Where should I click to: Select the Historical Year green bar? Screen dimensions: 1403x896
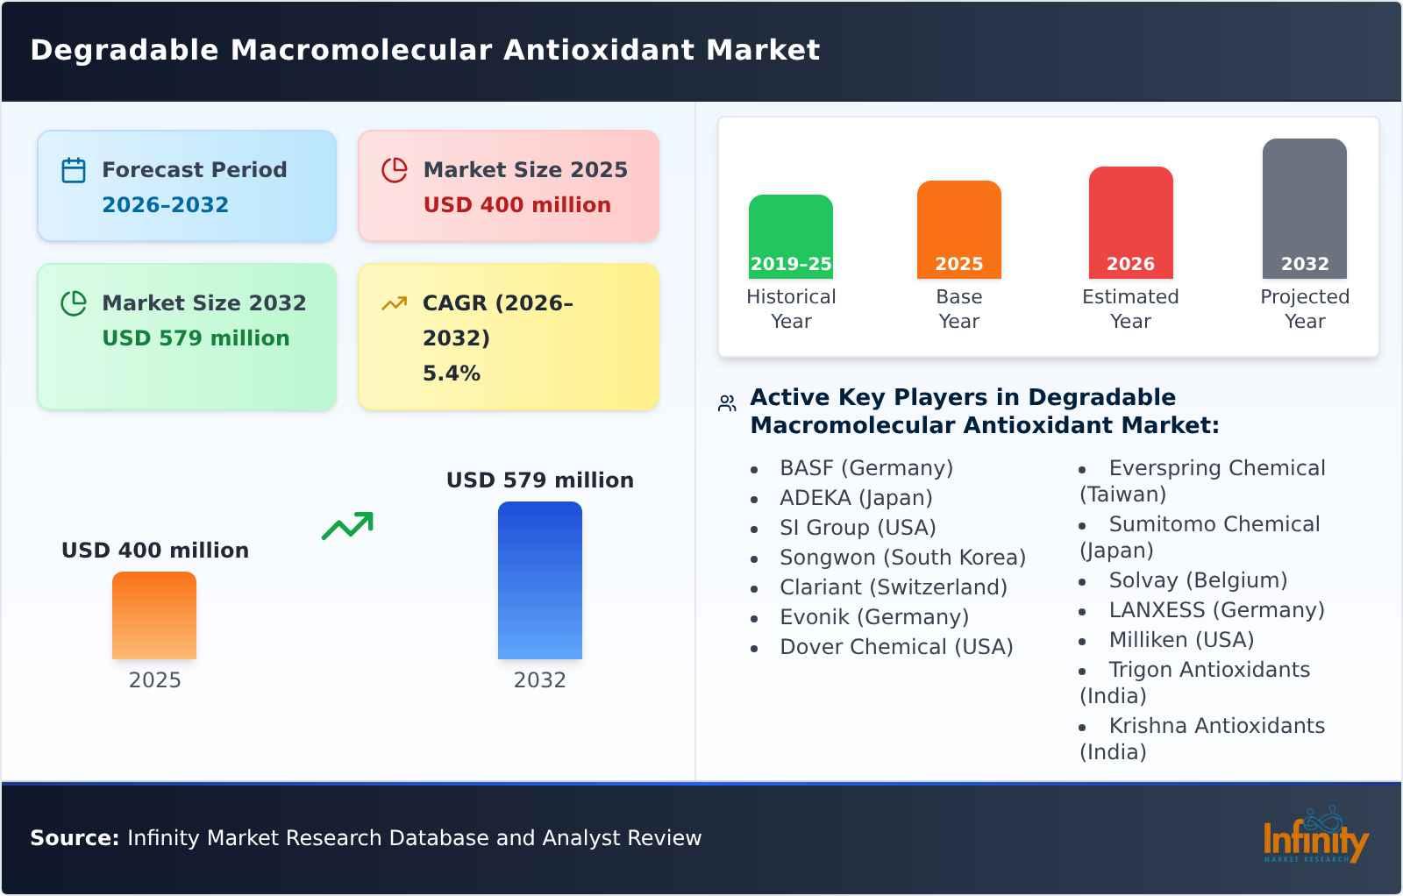point(790,232)
